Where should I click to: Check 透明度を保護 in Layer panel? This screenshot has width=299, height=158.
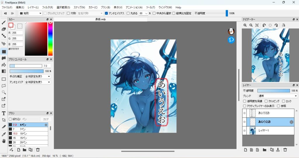(244, 101)
